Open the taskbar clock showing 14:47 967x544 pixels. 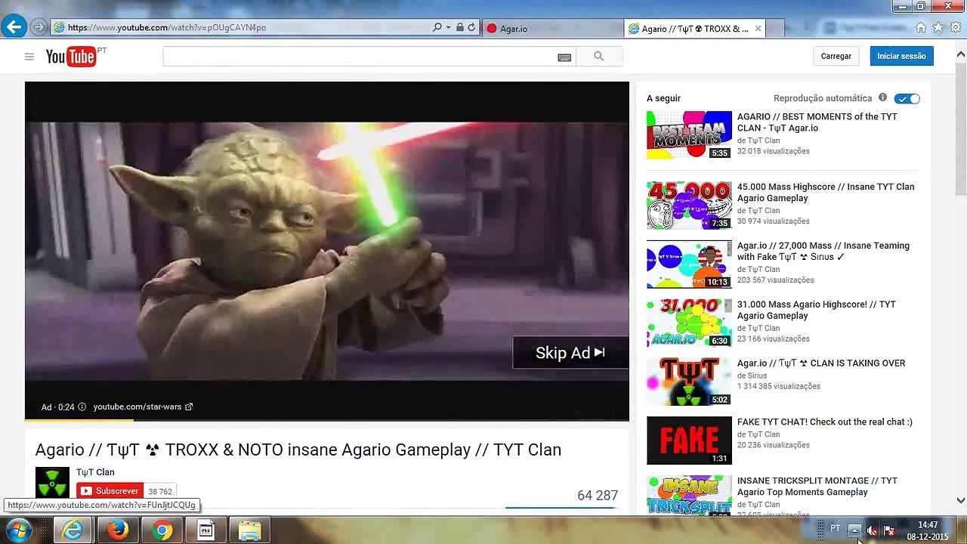[x=928, y=530]
